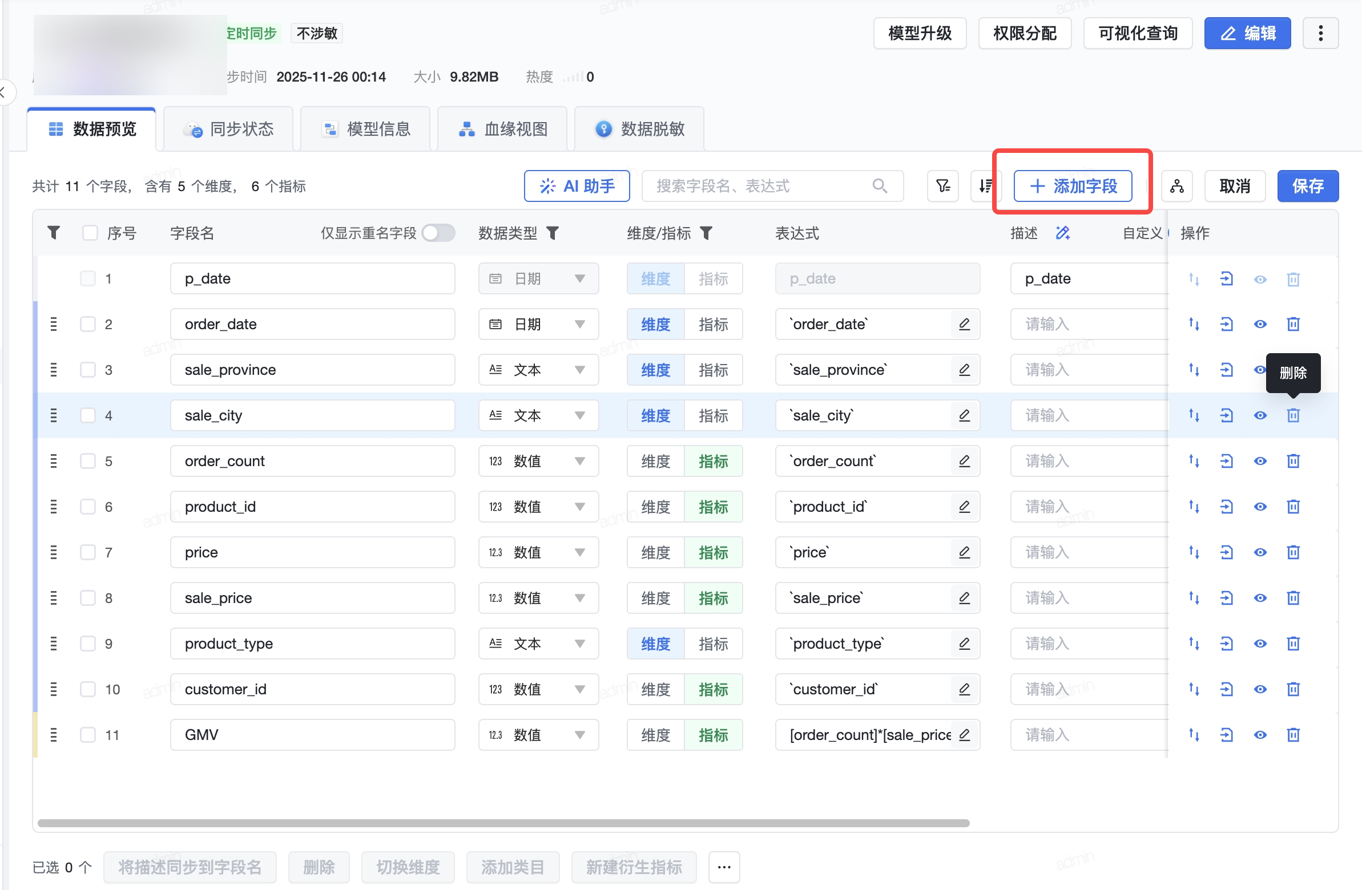Check the checkbox for row 5 order_count

tap(87, 461)
